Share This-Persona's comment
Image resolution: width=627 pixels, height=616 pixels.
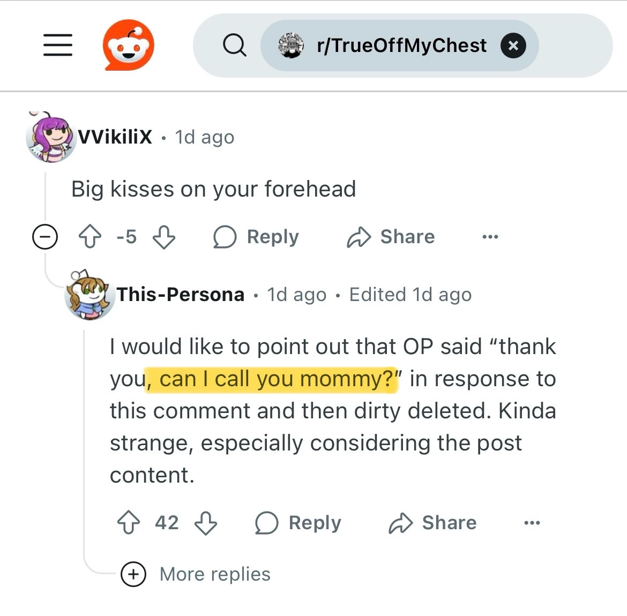[x=432, y=522]
